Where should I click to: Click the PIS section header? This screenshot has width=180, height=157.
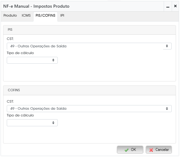[x=90, y=30]
